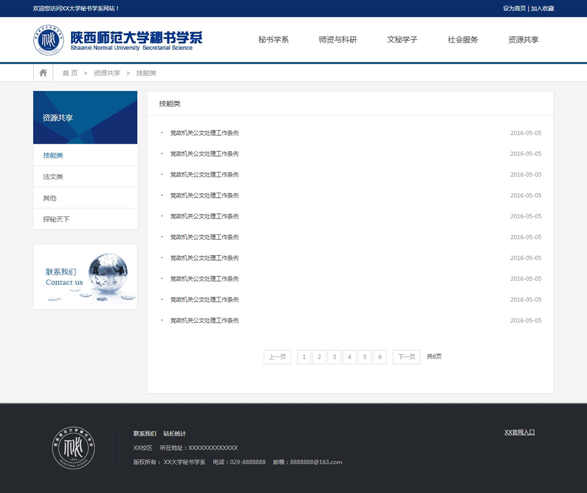This screenshot has height=493, width=587.
Task: Click 加入收藏 in the top bar
Action: click(542, 9)
